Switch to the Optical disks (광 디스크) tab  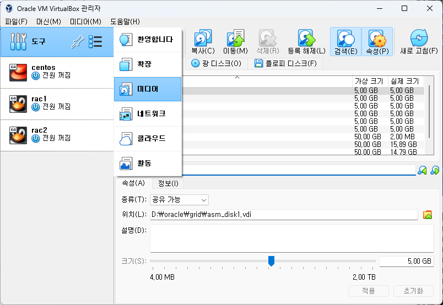pos(216,63)
